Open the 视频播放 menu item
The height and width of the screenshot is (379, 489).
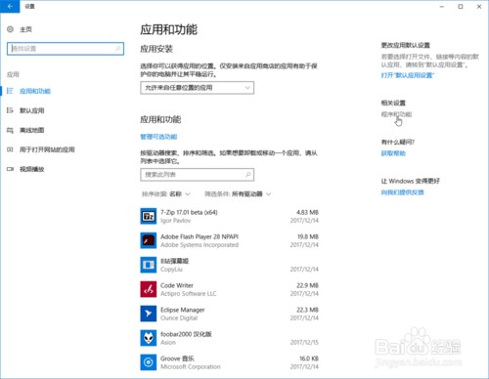pyautogui.click(x=32, y=169)
